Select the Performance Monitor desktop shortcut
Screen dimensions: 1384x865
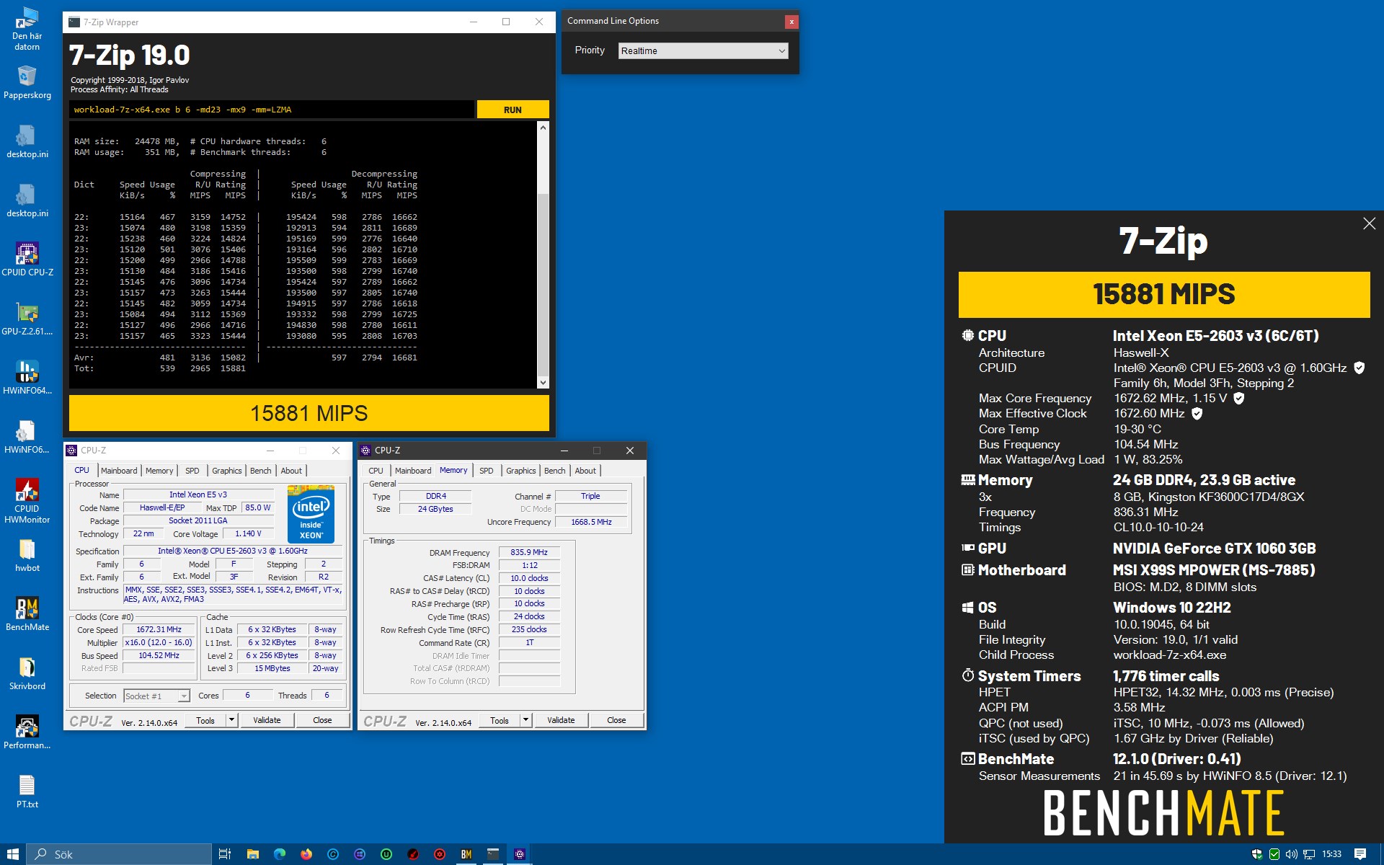(27, 732)
